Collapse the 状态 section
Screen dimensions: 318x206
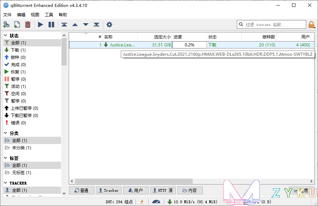6,36
